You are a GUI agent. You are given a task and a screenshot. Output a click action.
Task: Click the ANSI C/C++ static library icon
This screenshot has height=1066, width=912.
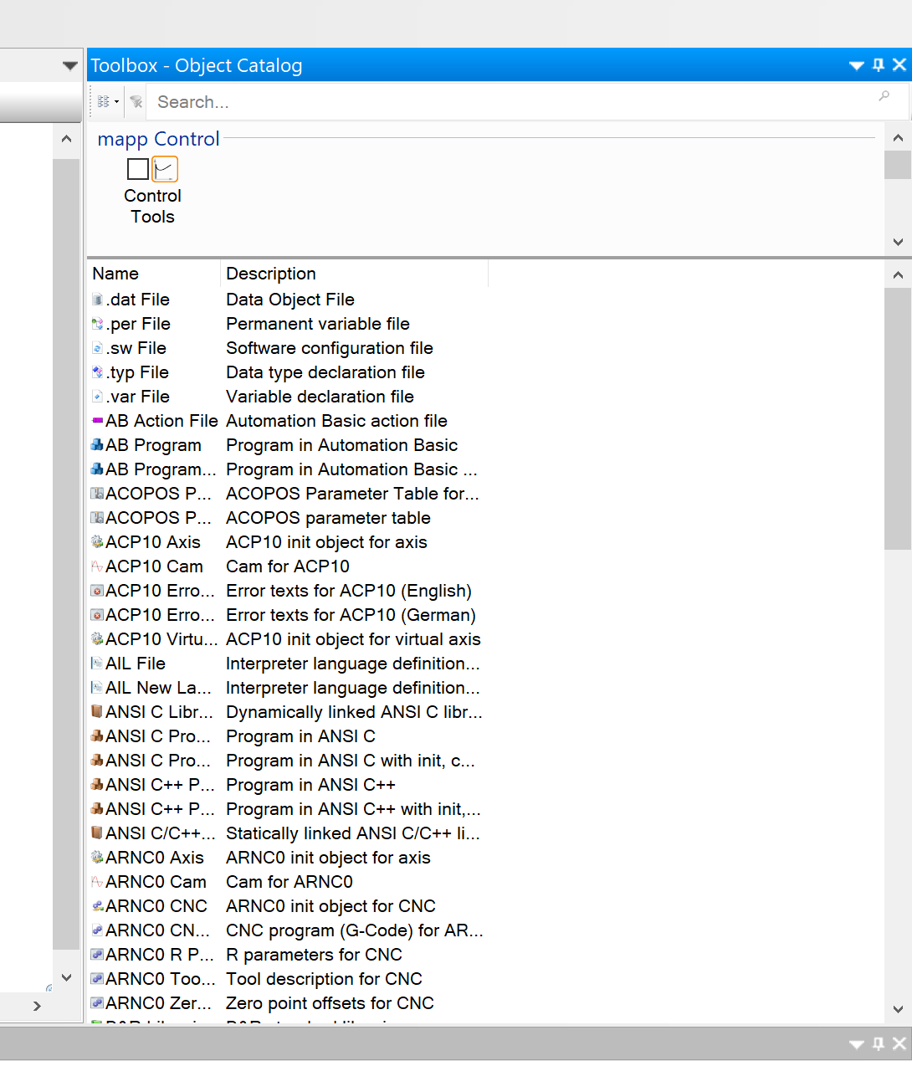[98, 833]
